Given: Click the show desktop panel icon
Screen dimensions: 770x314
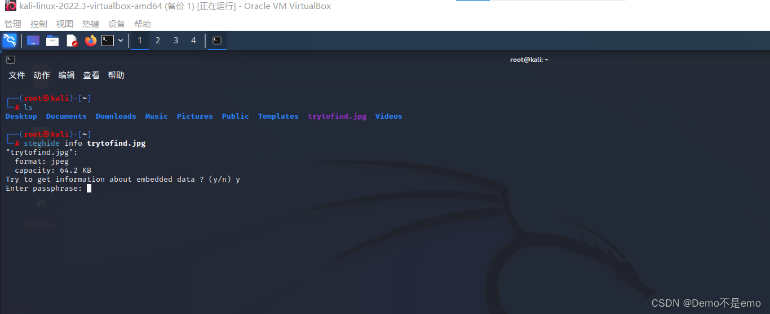Looking at the screenshot, I should 33,41.
